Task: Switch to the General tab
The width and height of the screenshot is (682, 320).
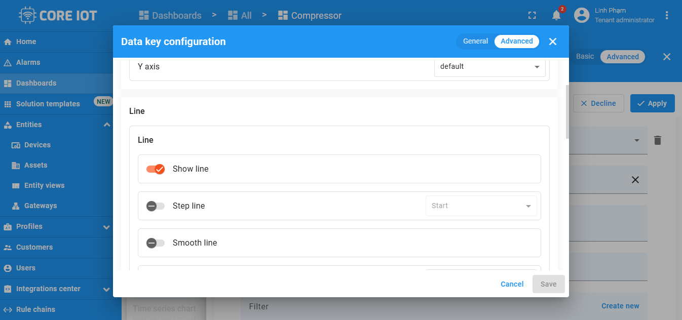Action: [475, 42]
